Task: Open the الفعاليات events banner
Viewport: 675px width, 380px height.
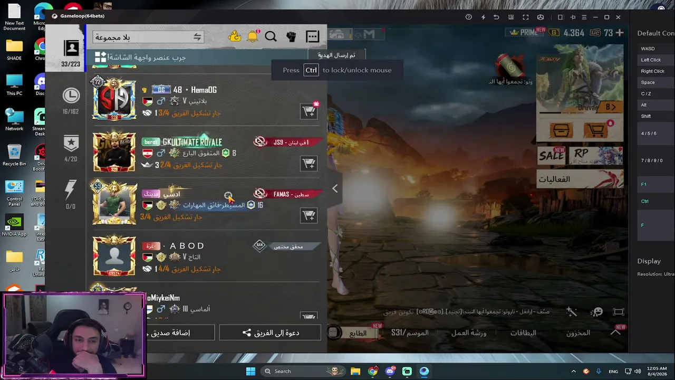Action: pos(580,179)
